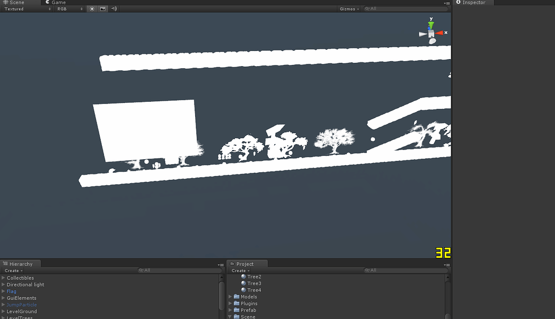
Task: Toggle scene lighting with the sun icon
Action: pos(92,9)
